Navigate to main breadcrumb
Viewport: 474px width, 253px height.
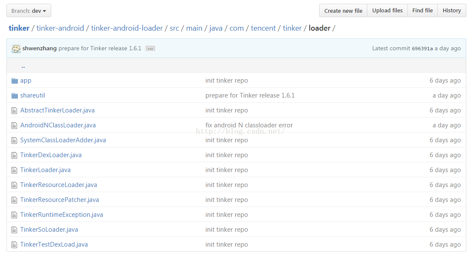click(x=194, y=28)
